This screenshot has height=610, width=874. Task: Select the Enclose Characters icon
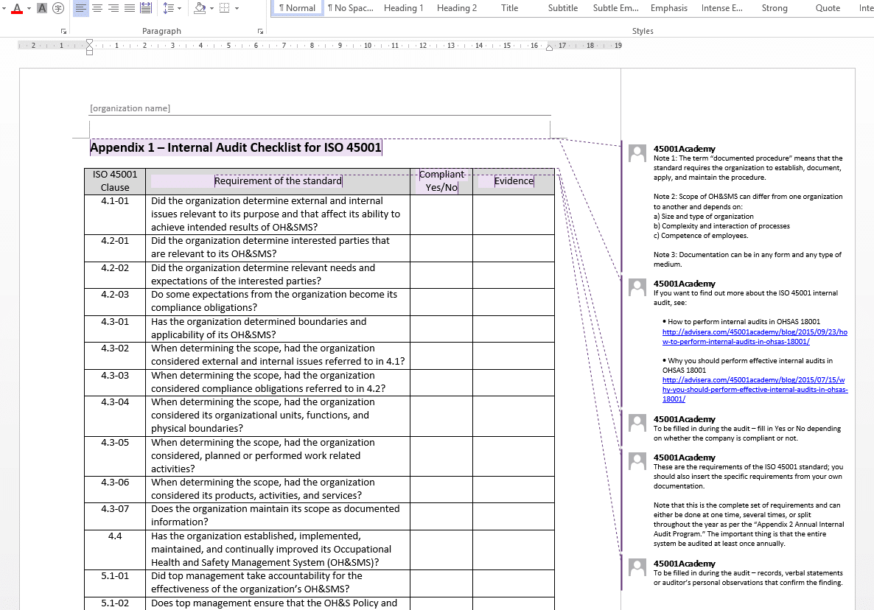[58, 8]
